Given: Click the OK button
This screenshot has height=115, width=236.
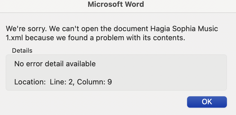Looking at the screenshot, I should 207,102.
